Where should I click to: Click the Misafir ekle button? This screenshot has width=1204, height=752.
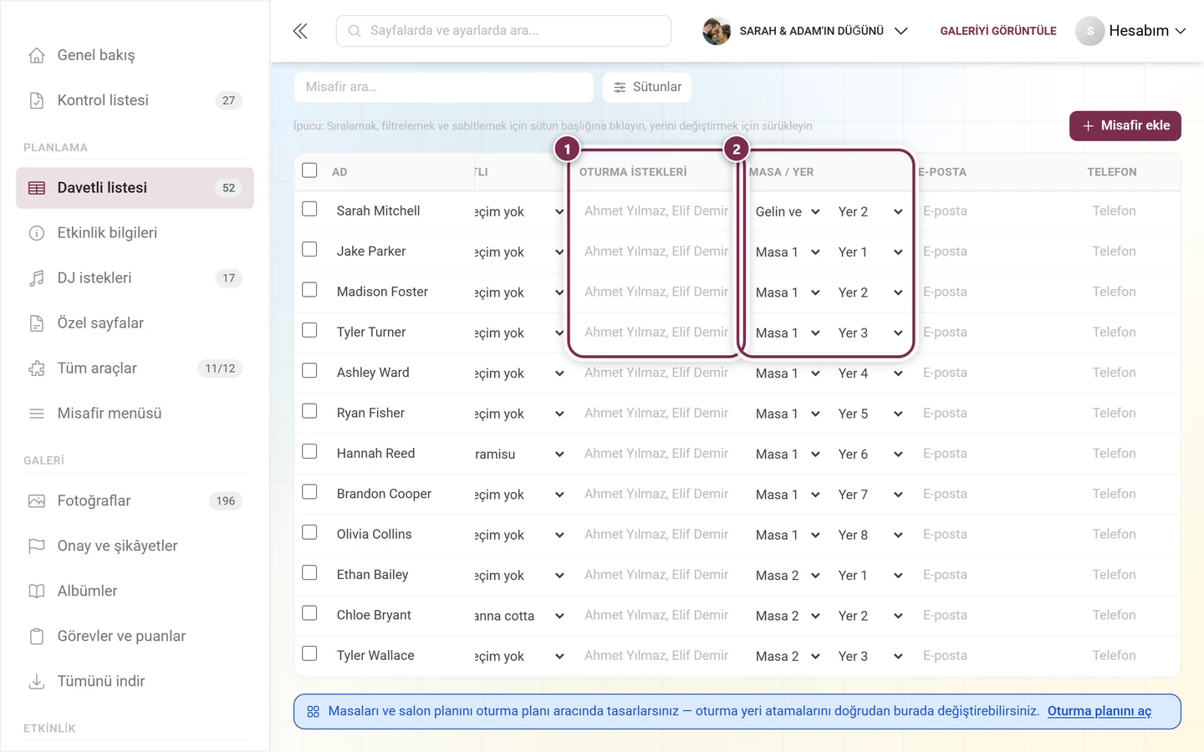(x=1125, y=126)
